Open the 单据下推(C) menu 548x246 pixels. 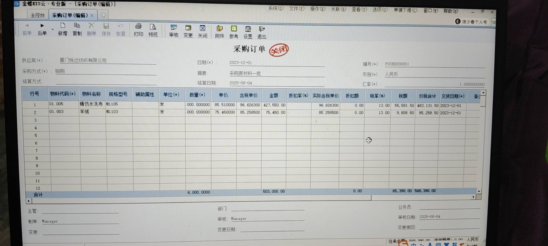pos(405,10)
